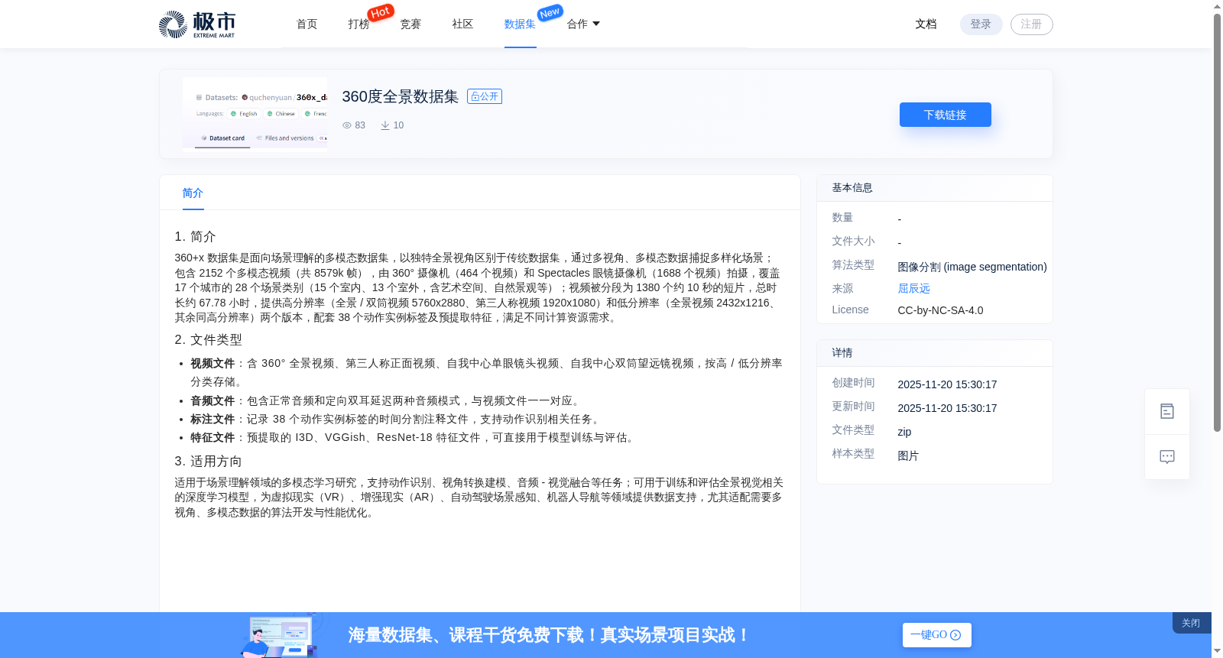Click the document icon in floating sidebar
The image size is (1223, 658).
click(1166, 411)
